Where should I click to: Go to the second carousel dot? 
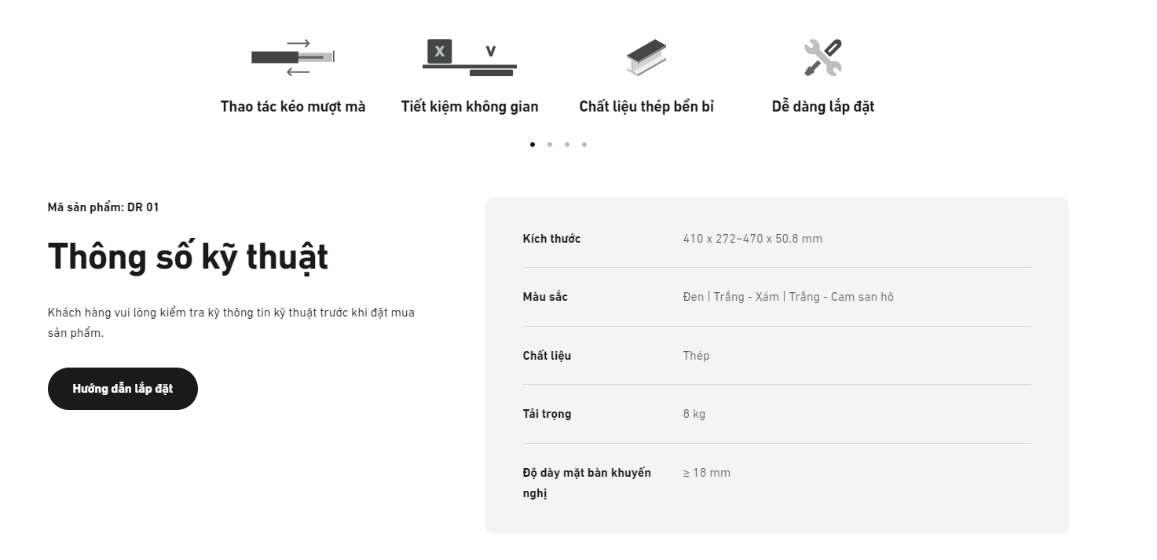tap(550, 145)
